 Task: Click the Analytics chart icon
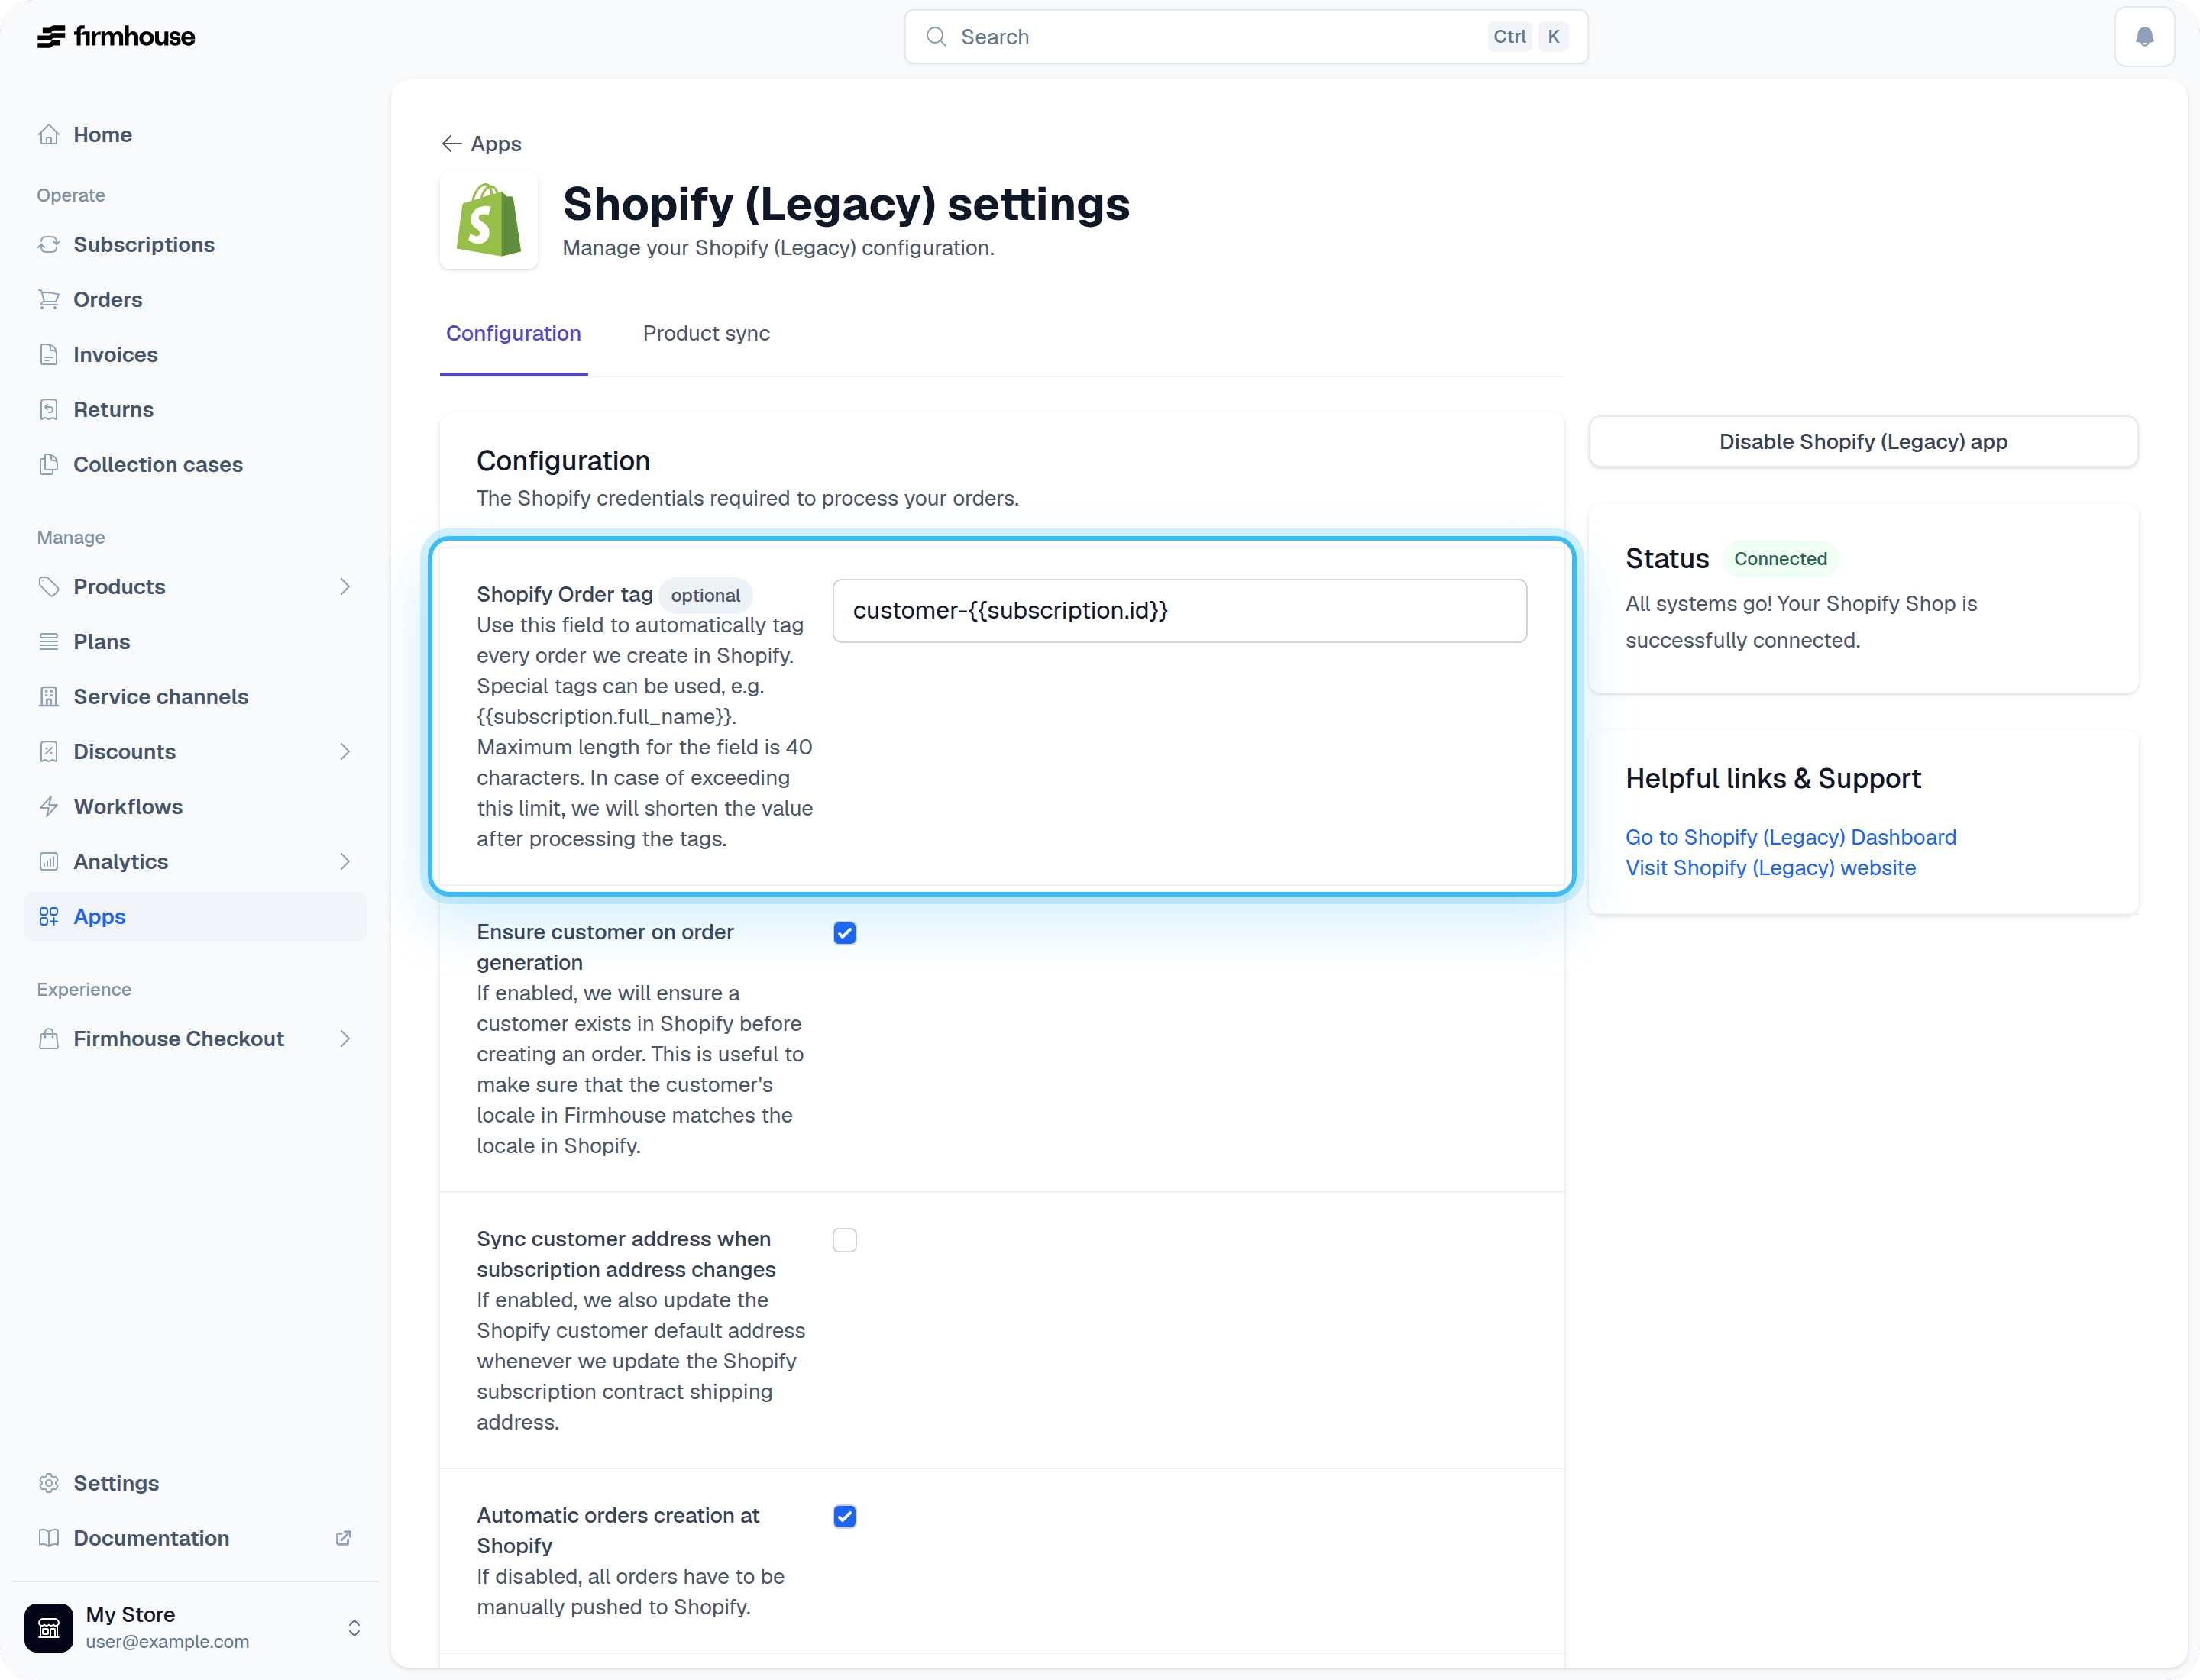tap(49, 861)
